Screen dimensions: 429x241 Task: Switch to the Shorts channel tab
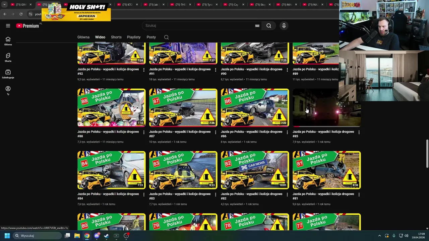(x=116, y=37)
